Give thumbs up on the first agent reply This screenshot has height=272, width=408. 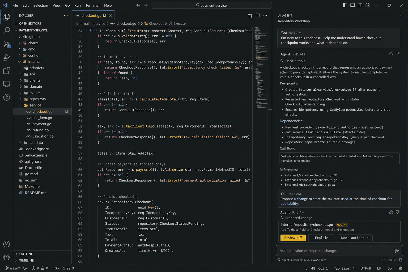[391, 54]
